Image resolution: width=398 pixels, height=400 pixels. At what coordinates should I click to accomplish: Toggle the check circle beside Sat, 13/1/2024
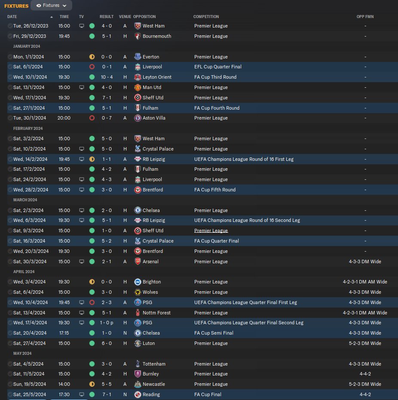coord(10,87)
